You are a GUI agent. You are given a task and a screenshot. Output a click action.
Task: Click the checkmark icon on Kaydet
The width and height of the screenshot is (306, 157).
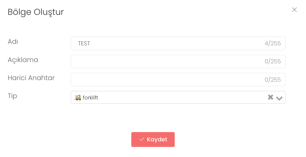coord(142,139)
